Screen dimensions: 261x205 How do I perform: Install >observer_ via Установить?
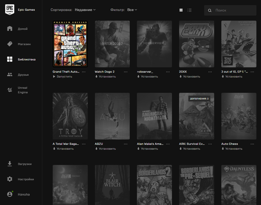[147, 76]
